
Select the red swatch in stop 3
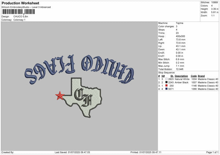tap(166, 86)
